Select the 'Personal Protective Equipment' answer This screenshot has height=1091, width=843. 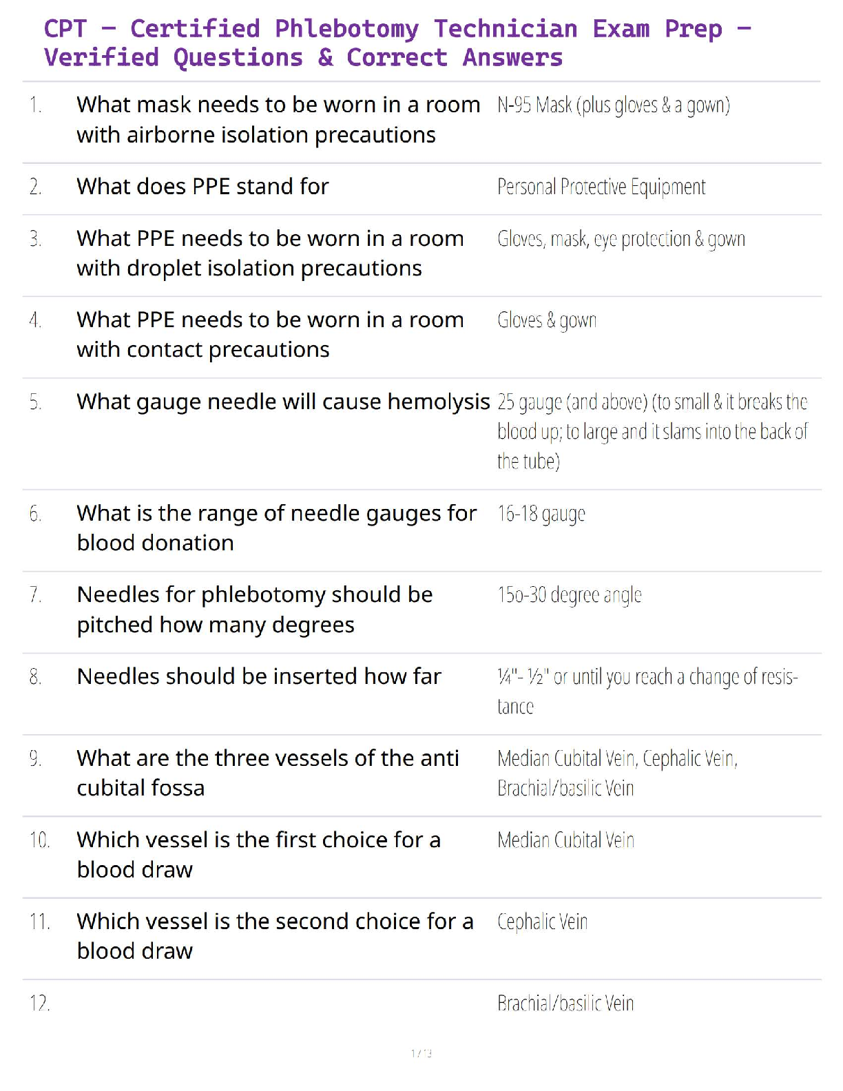tap(601, 187)
